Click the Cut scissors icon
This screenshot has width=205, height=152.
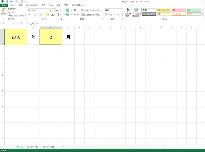[x=9, y=9]
